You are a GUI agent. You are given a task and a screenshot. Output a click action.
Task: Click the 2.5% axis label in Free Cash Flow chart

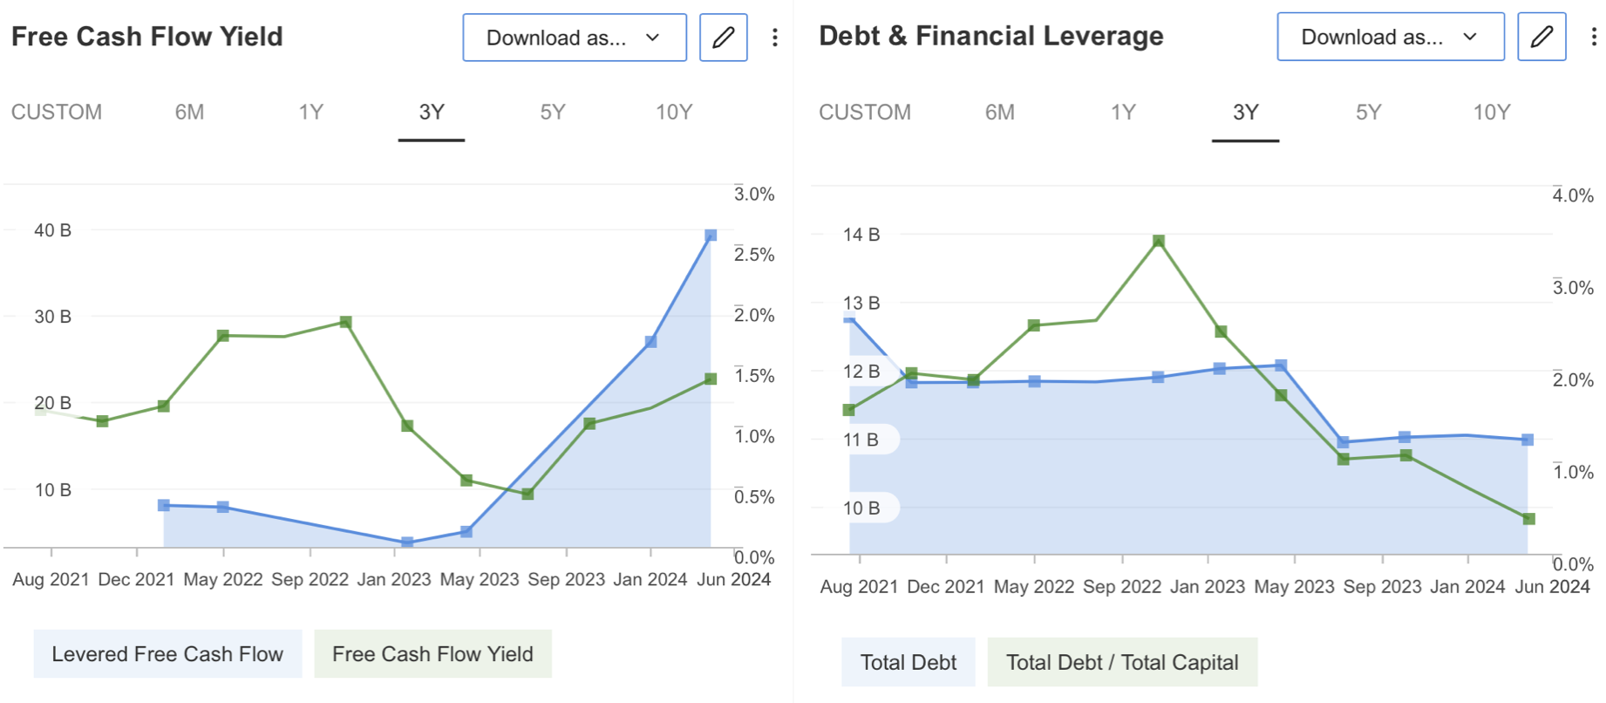click(754, 255)
